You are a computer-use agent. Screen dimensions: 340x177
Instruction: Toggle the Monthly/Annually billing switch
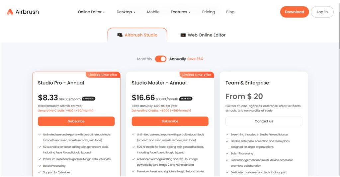tap(161, 59)
